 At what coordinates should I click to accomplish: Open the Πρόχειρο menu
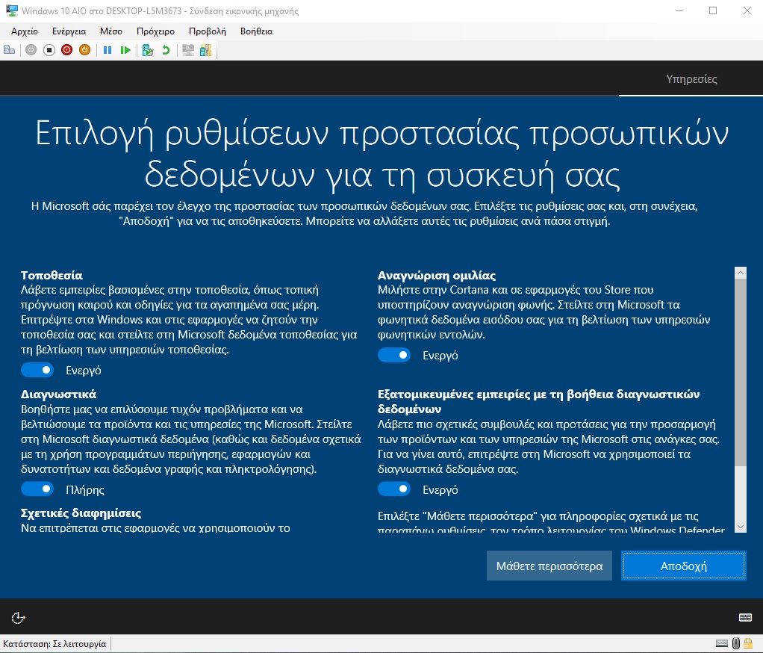pyautogui.click(x=155, y=31)
